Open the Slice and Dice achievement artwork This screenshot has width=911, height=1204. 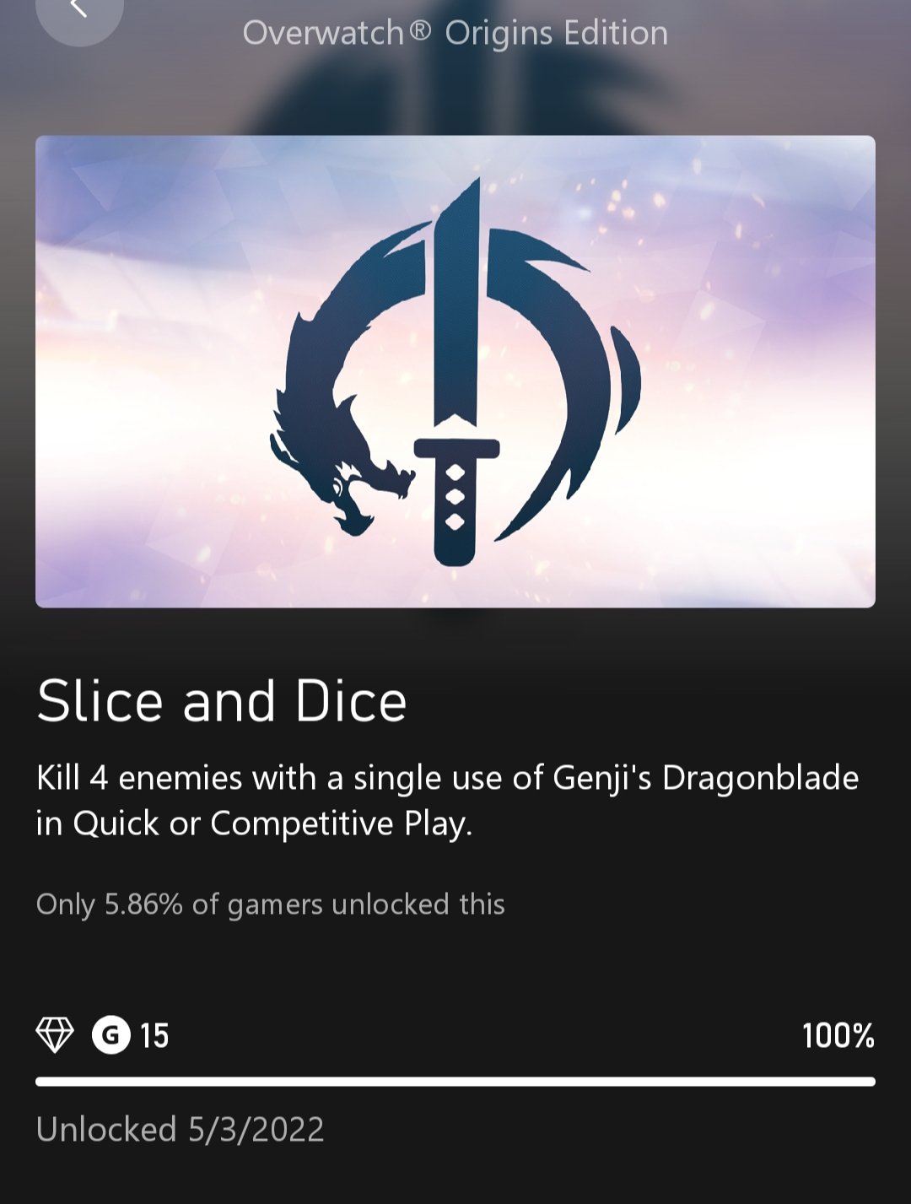coord(455,371)
